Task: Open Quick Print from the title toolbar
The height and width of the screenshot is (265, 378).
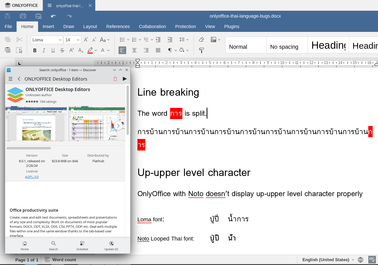Action: pos(38,16)
